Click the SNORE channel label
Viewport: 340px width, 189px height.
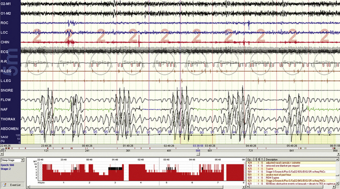[7, 90]
